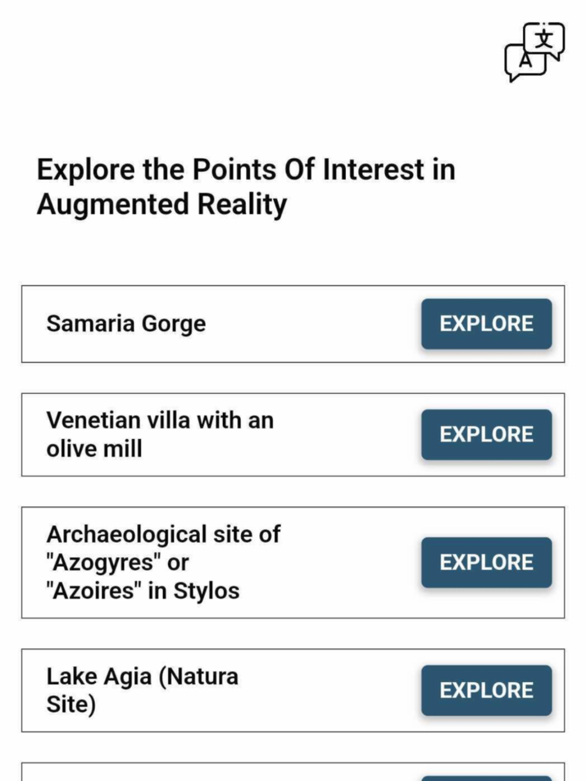Tap the 'Augmented Reality' heading line
The height and width of the screenshot is (781, 586).
(162, 205)
